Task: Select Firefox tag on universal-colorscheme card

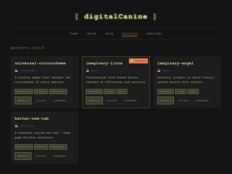Action: point(41,92)
